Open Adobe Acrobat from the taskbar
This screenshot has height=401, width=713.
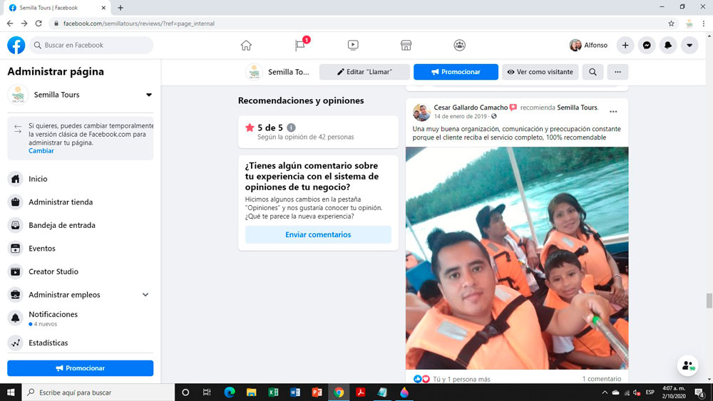tap(361, 392)
